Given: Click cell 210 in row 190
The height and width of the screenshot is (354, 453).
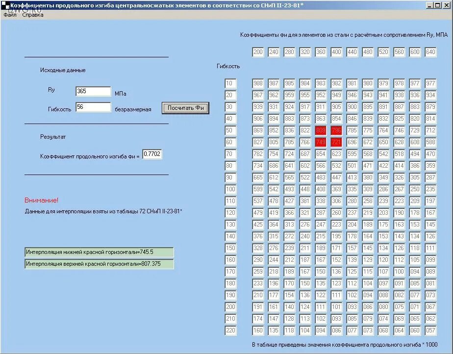Looking at the screenshot, I should click(258, 295).
